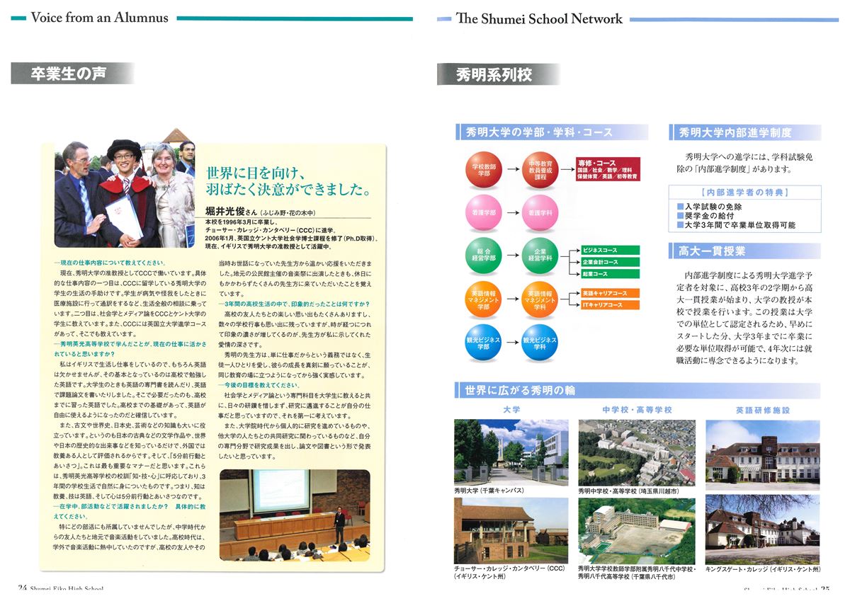The width and height of the screenshot is (850, 601).
Task: Select the 英語研修施設 column label
Action: click(x=762, y=409)
